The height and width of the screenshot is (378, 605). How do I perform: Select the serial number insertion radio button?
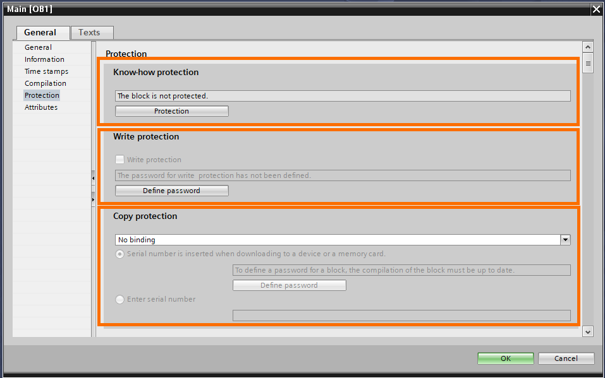[119, 254]
